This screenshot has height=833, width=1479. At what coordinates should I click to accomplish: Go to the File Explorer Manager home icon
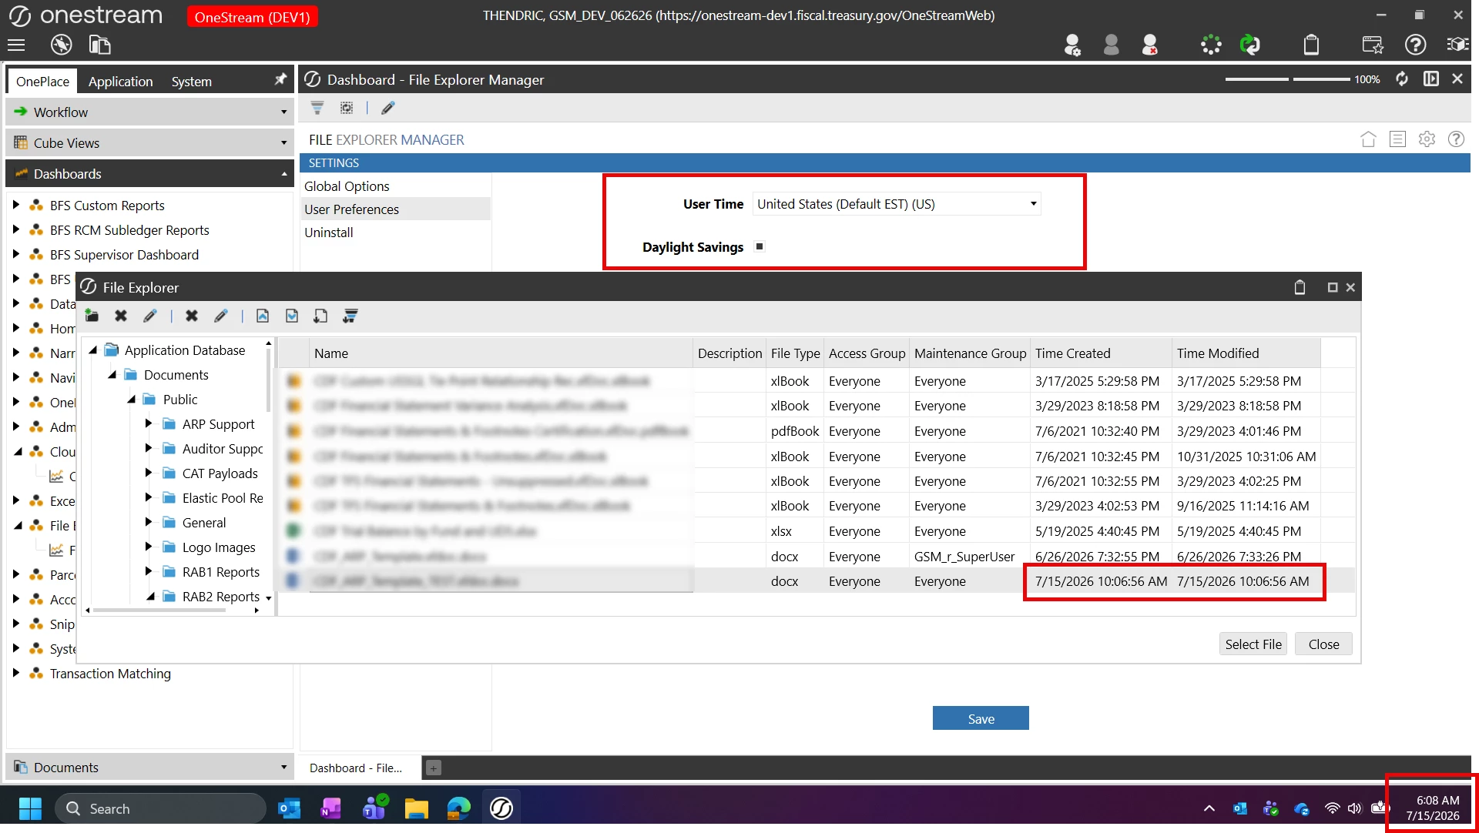coord(1368,139)
